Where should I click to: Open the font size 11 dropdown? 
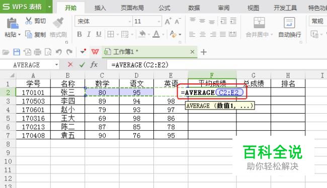[x=159, y=21]
